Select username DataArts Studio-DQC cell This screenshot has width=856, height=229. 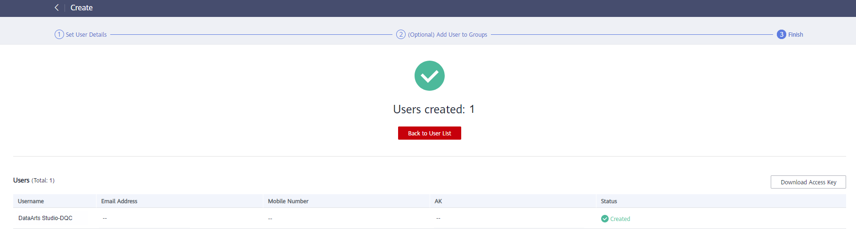pos(45,218)
